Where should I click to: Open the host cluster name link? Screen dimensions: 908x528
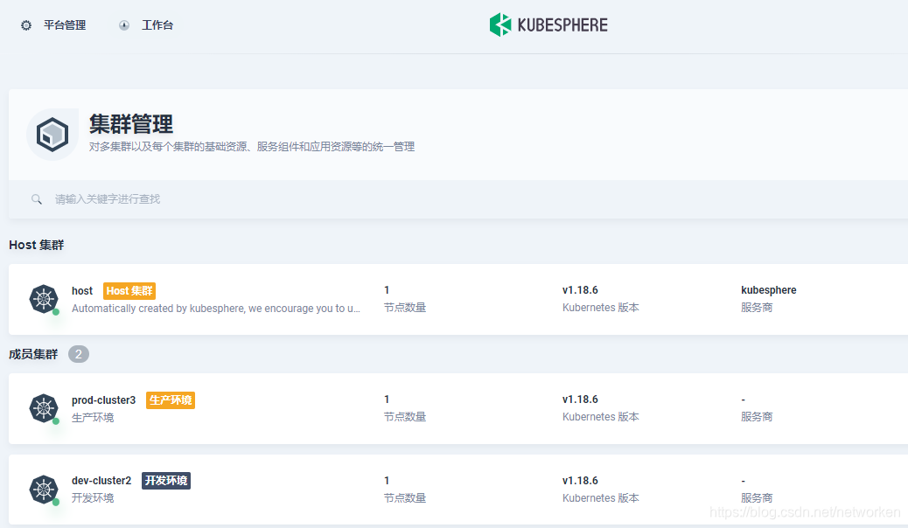point(82,290)
